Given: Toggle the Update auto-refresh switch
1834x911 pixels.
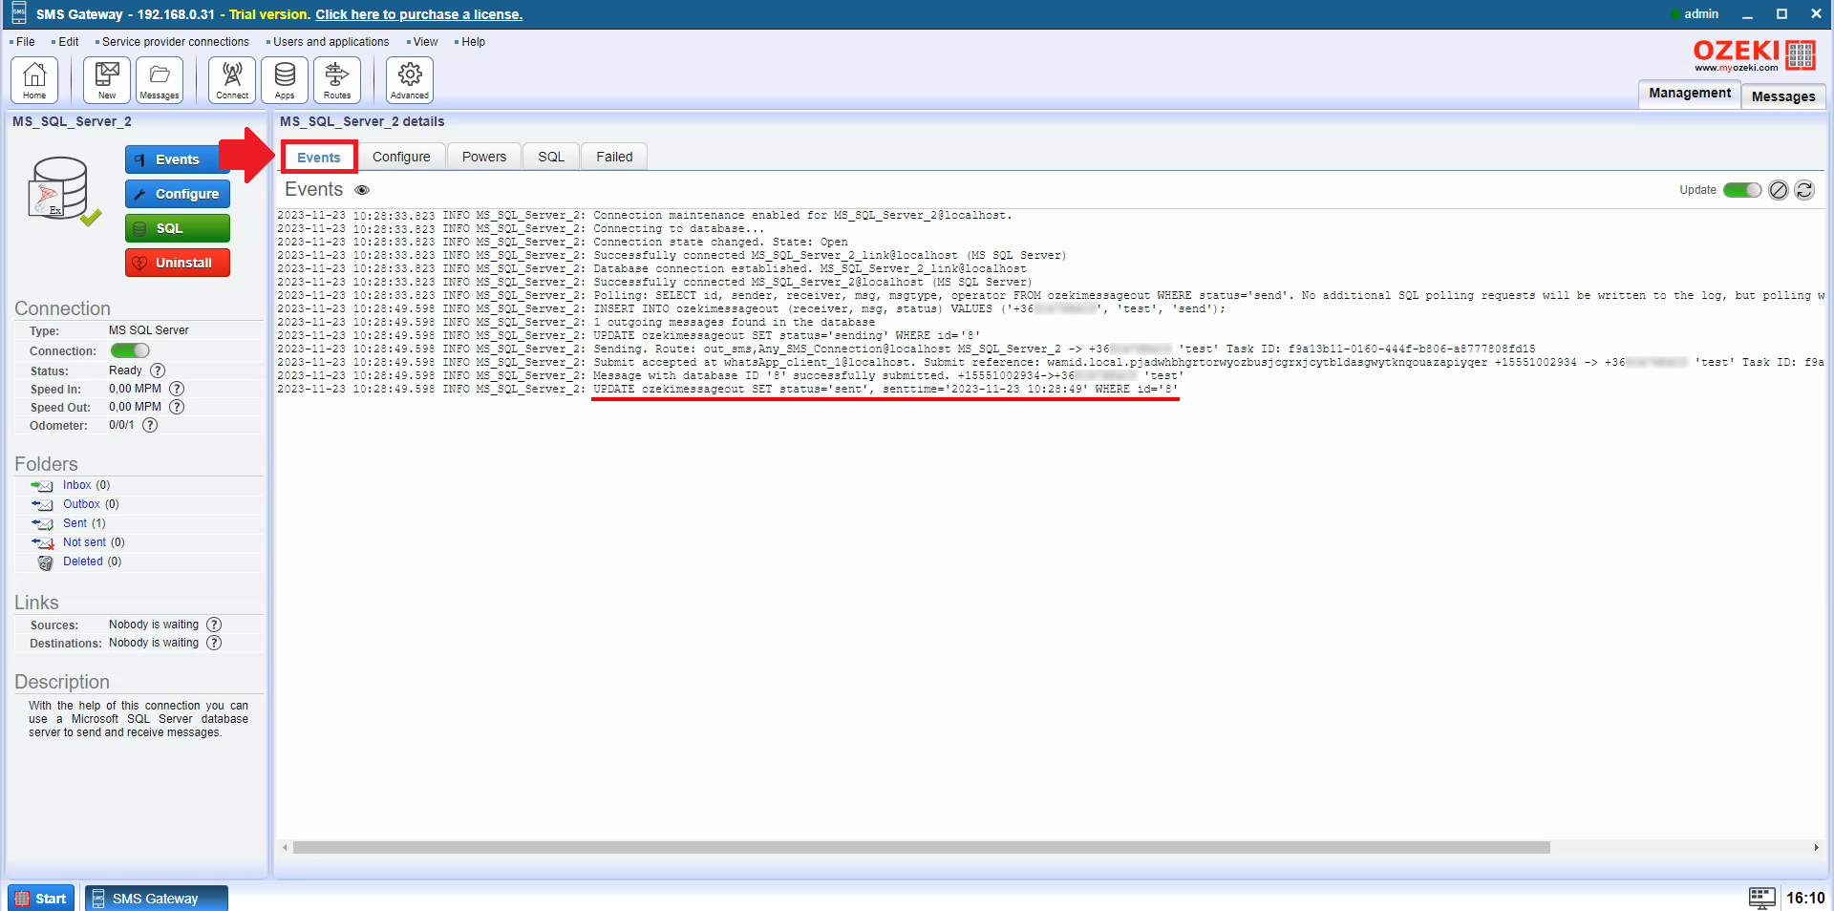Looking at the screenshot, I should (x=1741, y=190).
